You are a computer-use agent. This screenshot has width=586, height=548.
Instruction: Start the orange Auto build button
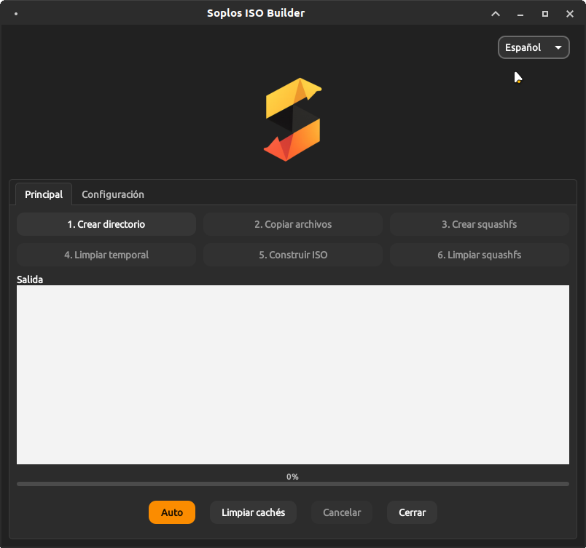pos(172,512)
